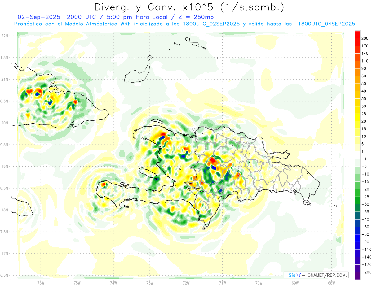
Task: Click the '69W' longitude label
Action: coord(295,283)
